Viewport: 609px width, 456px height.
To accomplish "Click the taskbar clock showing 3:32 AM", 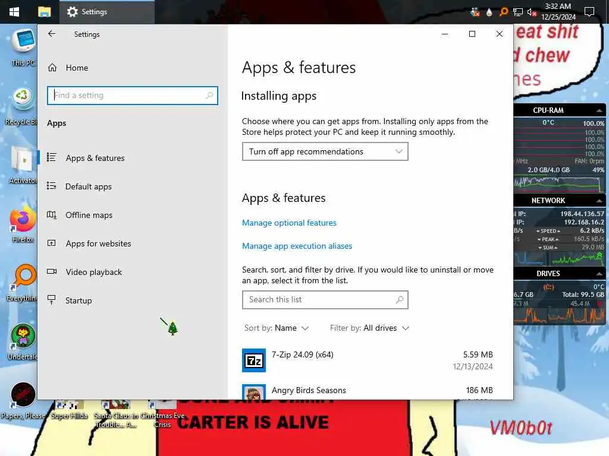I will point(558,12).
